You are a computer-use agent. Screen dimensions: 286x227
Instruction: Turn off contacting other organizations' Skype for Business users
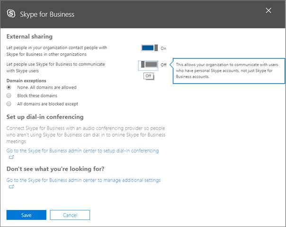pos(150,48)
